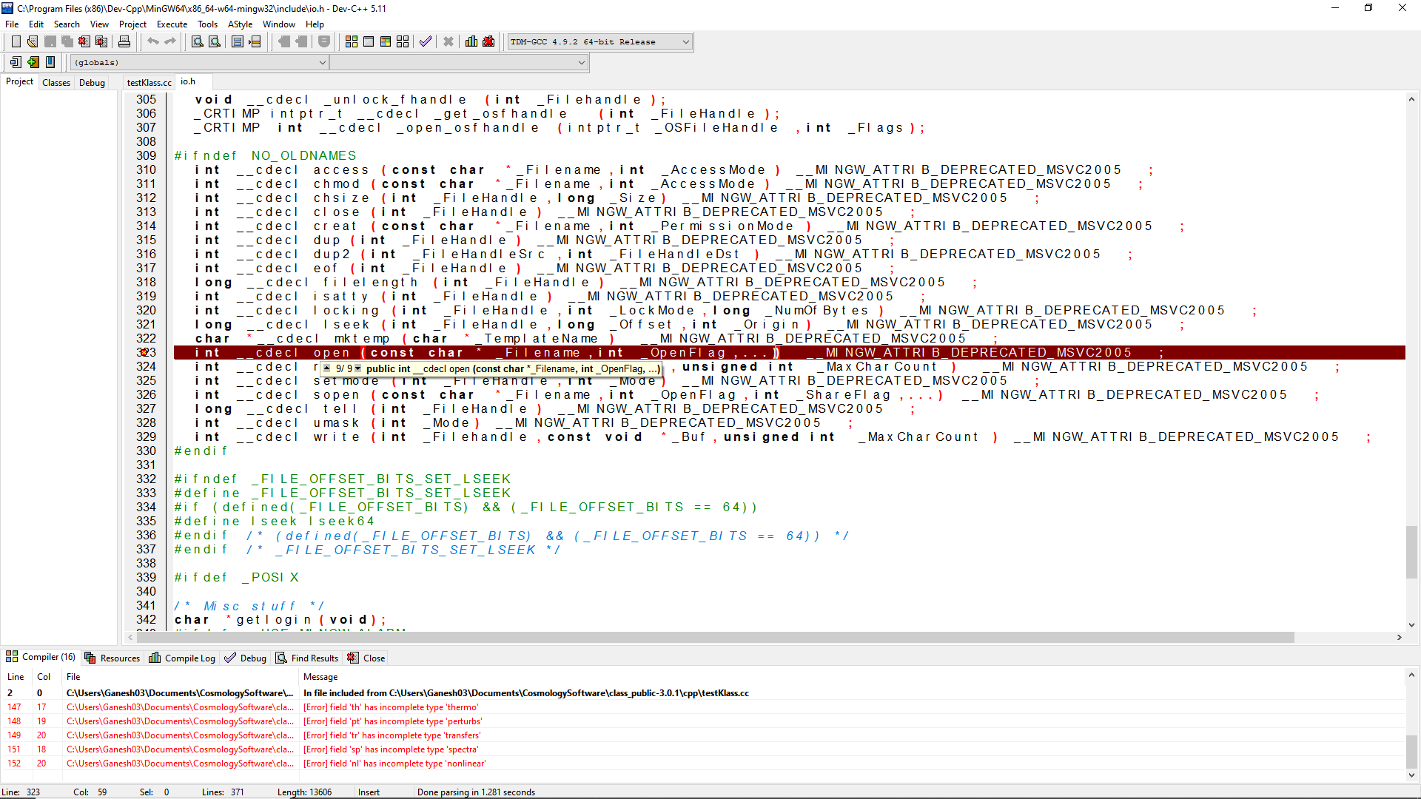The image size is (1421, 799).
Task: Click the editor horizontal scrollbar thumb
Action: click(x=714, y=637)
